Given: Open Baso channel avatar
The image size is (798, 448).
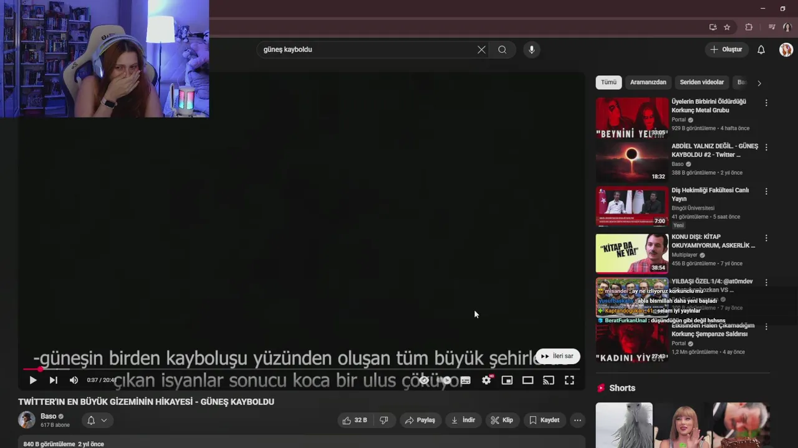Looking at the screenshot, I should [x=27, y=420].
